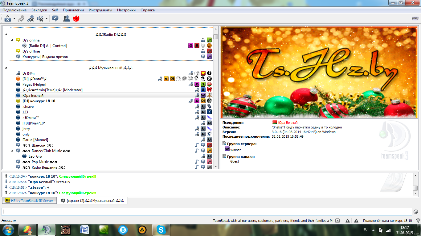Open the Подключение menu
The image size is (421, 236).
(x=14, y=10)
